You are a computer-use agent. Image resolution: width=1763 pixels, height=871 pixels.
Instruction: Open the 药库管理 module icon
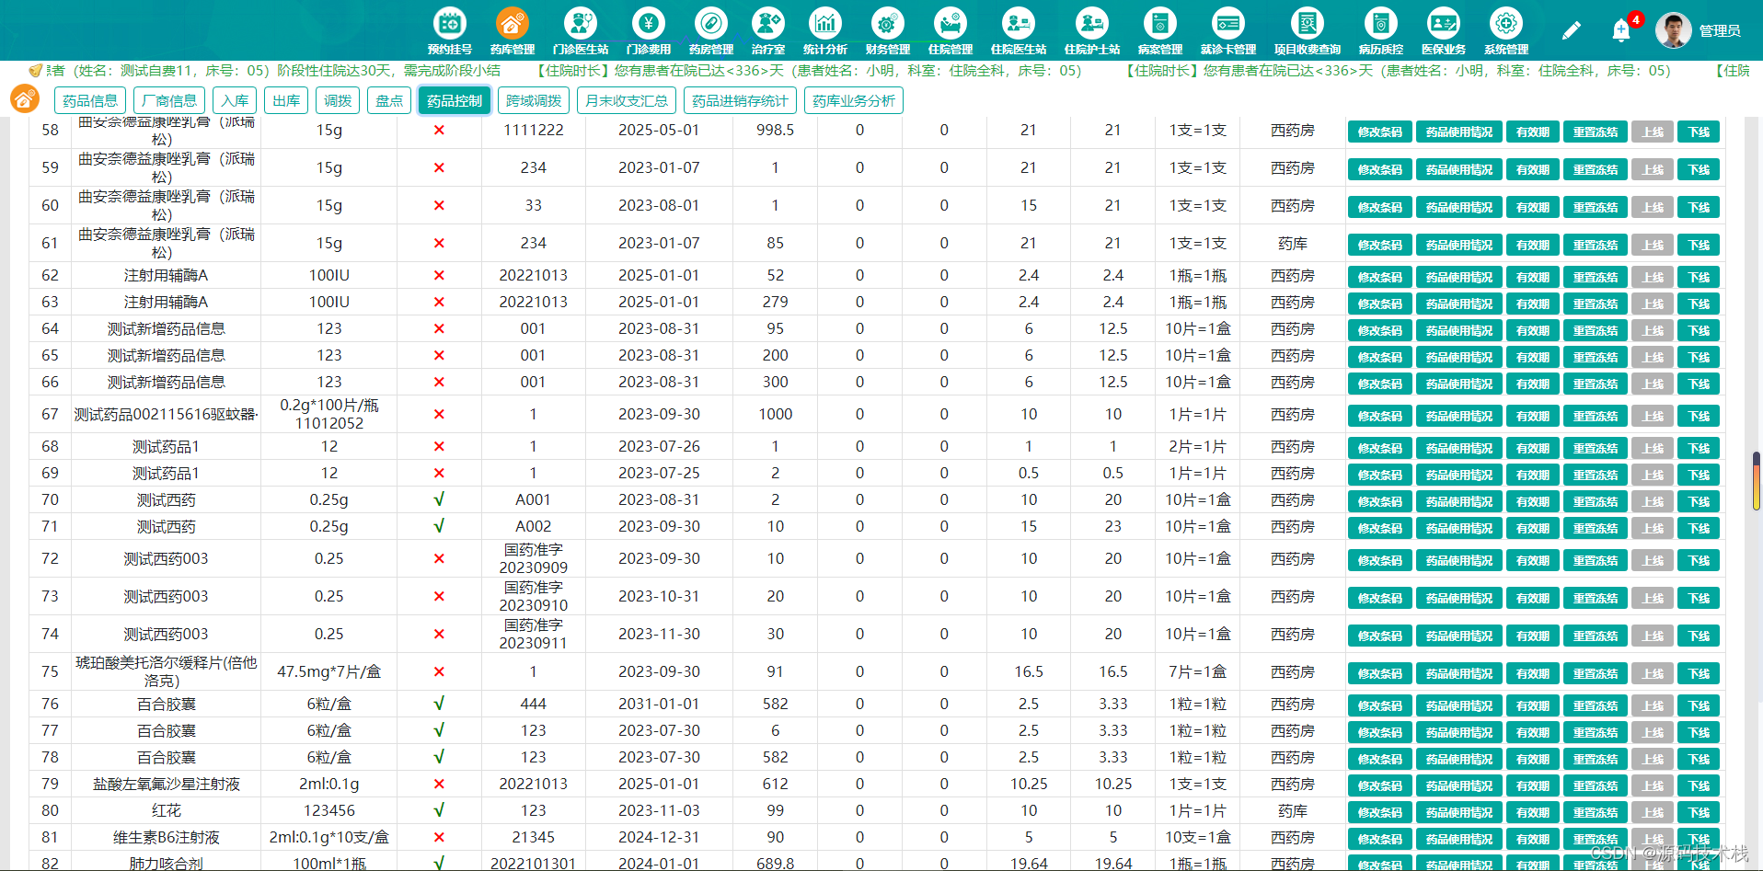(x=512, y=23)
